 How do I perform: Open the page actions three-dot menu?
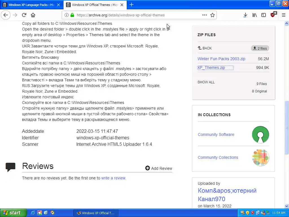[204, 15]
